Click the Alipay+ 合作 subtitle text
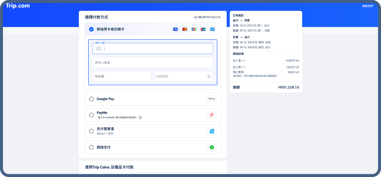 coord(105,134)
